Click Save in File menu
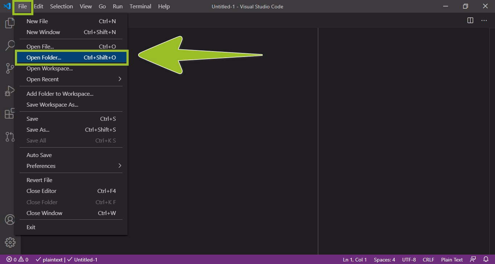 click(71, 119)
